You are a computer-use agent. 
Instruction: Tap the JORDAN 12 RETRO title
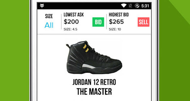coord(94,82)
